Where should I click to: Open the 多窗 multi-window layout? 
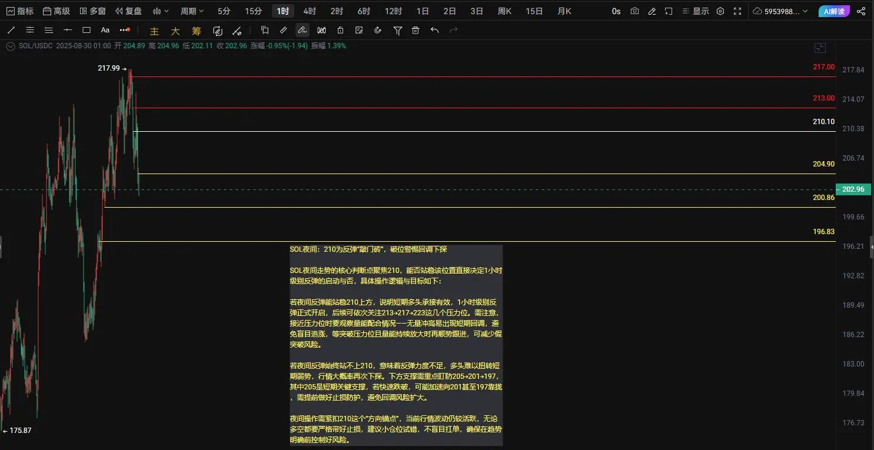pos(92,11)
